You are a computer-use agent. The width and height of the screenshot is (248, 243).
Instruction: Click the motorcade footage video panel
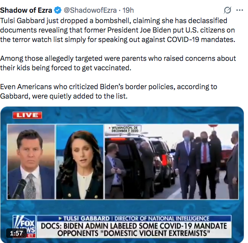(x=172, y=162)
